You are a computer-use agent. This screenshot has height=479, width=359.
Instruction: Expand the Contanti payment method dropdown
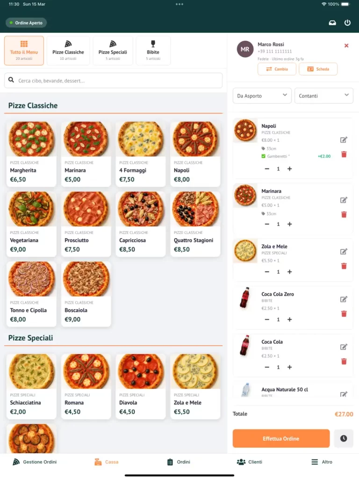(x=323, y=96)
